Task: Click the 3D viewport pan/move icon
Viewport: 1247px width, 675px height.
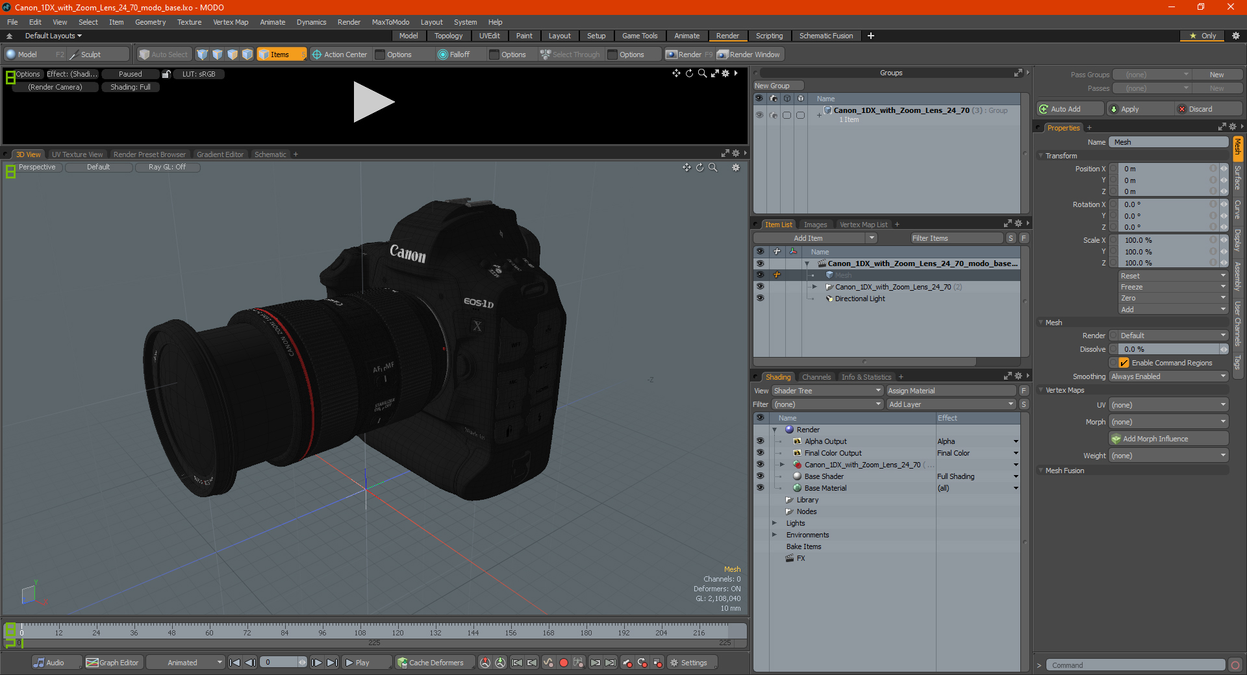Action: [686, 167]
